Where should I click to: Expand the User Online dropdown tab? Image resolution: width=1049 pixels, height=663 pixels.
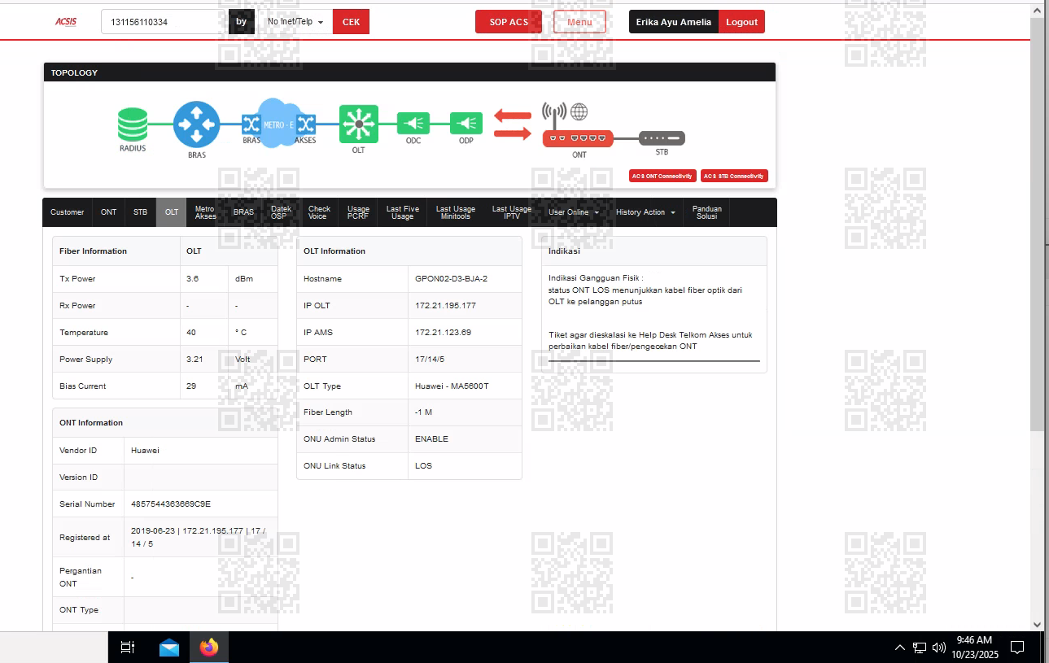coord(575,212)
